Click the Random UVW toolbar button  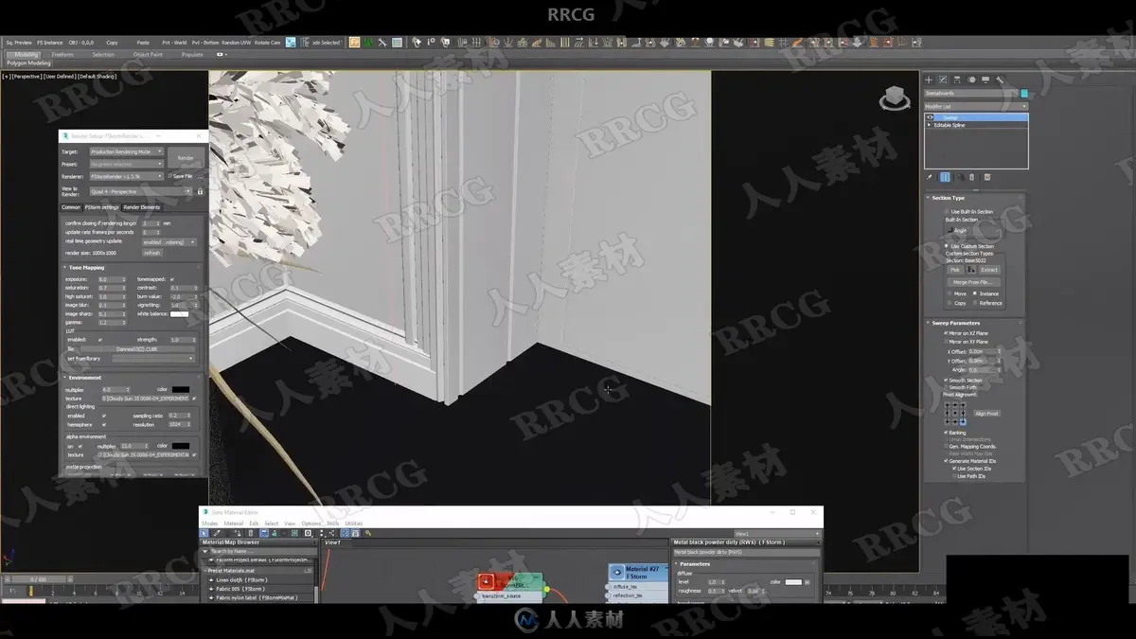[x=235, y=43]
